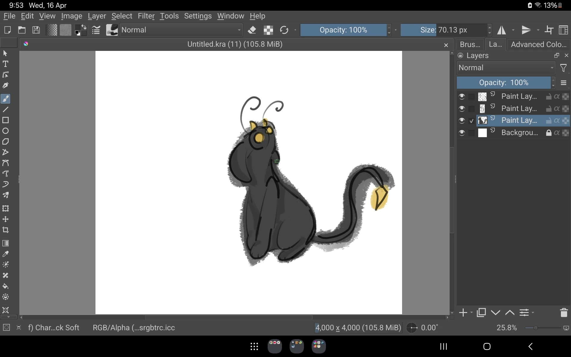Tap Android home navigation button
571x357 pixels.
487,346
